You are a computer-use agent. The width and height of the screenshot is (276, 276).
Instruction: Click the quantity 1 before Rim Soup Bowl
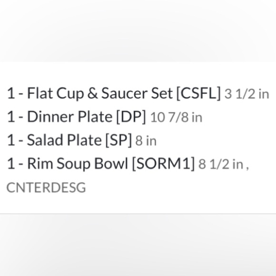tap(11, 164)
